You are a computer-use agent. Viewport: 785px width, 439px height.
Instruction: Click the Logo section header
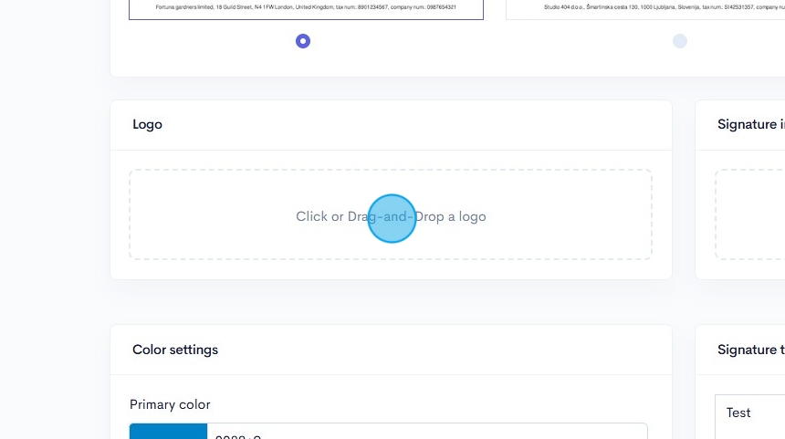[147, 124]
